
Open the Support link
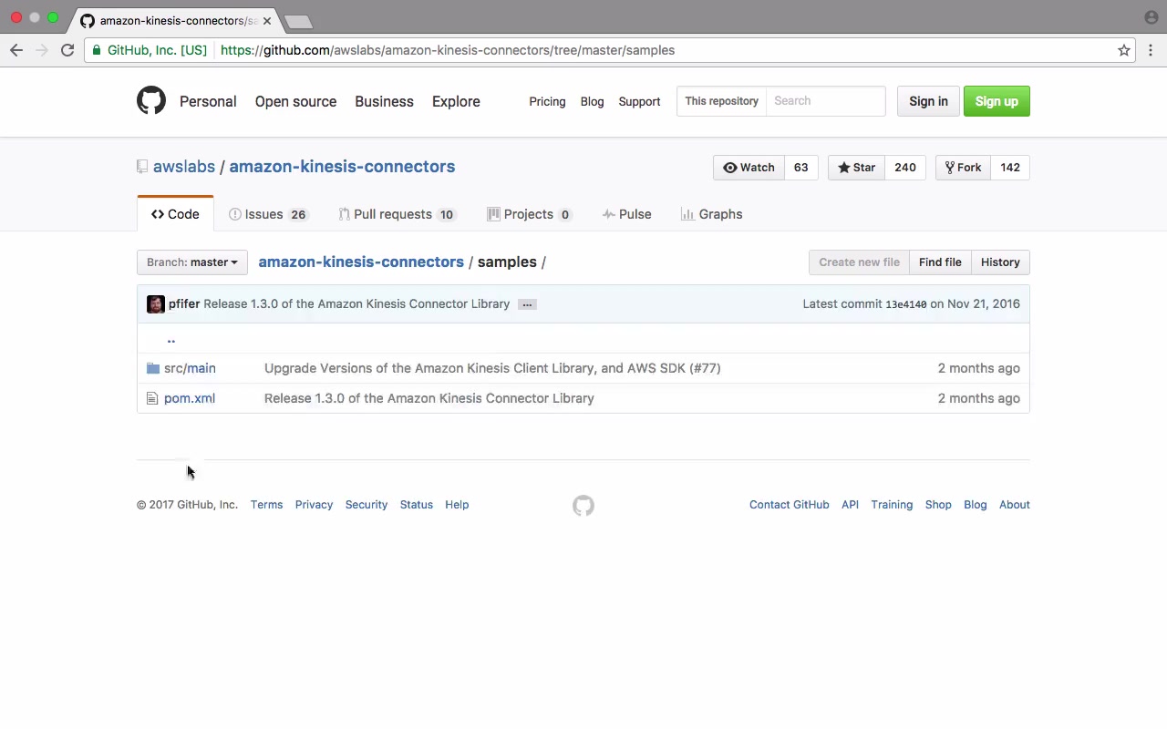click(x=639, y=101)
